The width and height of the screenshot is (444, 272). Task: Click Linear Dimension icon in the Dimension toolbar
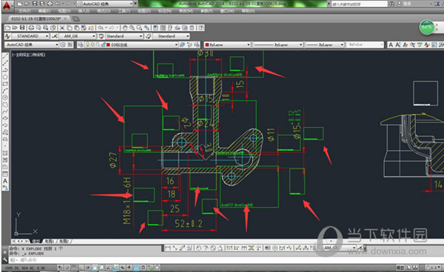(168, 248)
